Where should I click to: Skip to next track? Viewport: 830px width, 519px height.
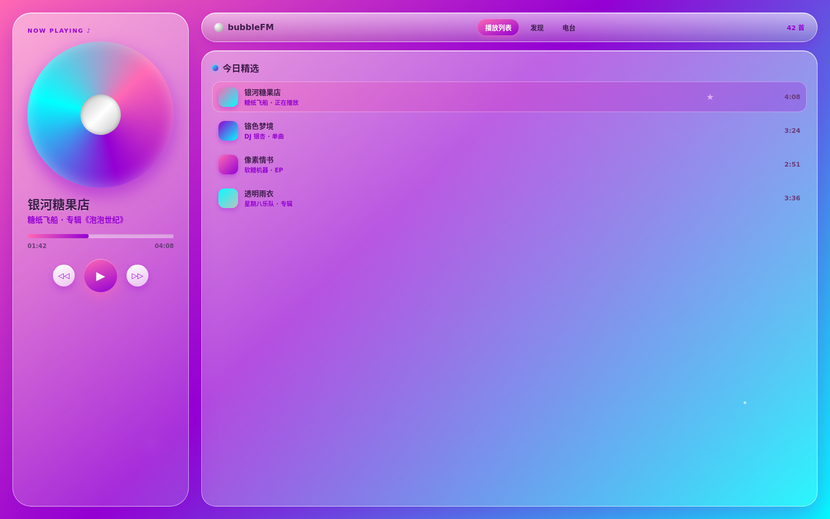point(137,276)
